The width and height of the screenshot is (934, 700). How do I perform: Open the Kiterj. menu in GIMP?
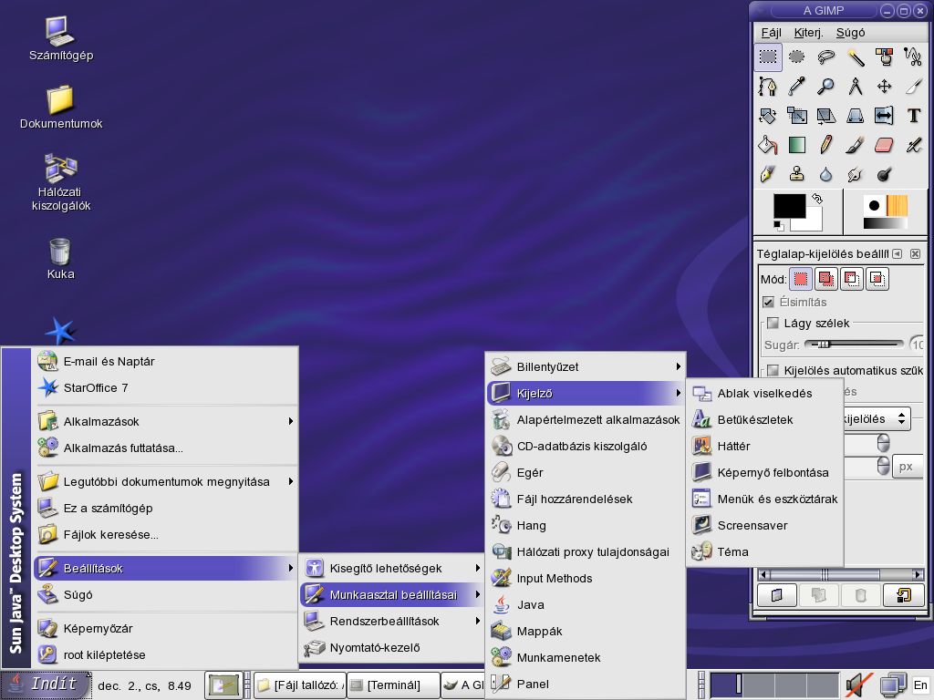click(808, 33)
